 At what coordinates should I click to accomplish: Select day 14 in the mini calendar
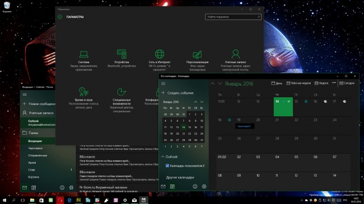(x=183, y=127)
